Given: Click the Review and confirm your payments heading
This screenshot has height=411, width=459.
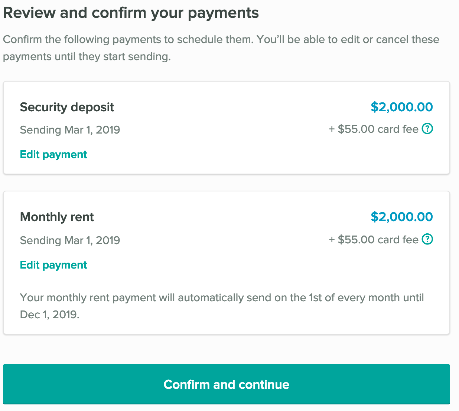Looking at the screenshot, I should pyautogui.click(x=131, y=12).
